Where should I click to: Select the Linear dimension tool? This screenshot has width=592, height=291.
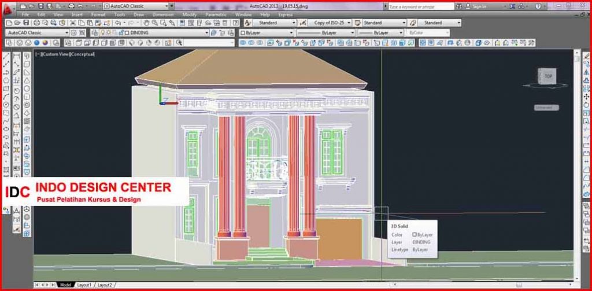point(17,56)
